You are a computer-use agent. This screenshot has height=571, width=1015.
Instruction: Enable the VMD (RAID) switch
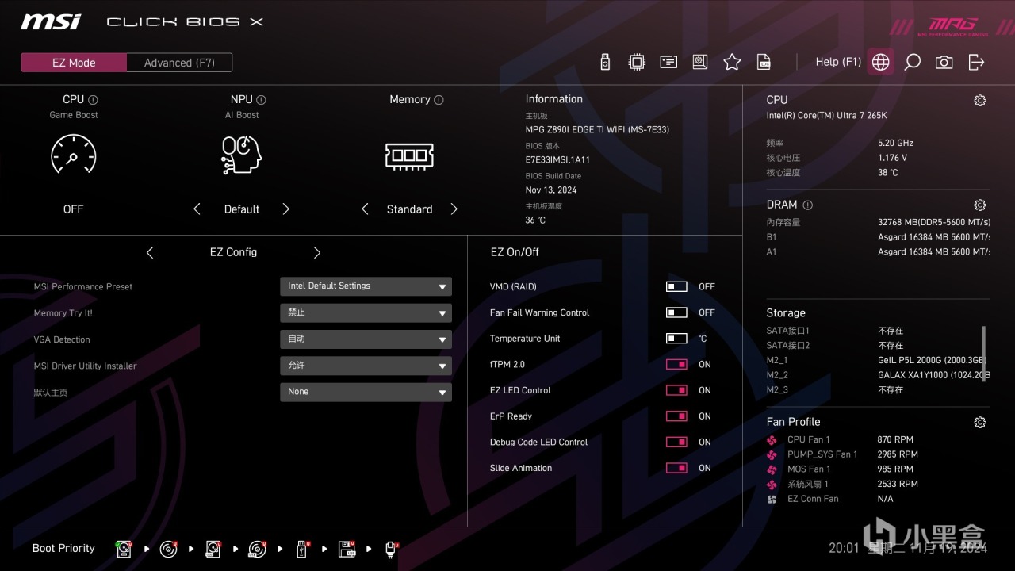pos(676,287)
